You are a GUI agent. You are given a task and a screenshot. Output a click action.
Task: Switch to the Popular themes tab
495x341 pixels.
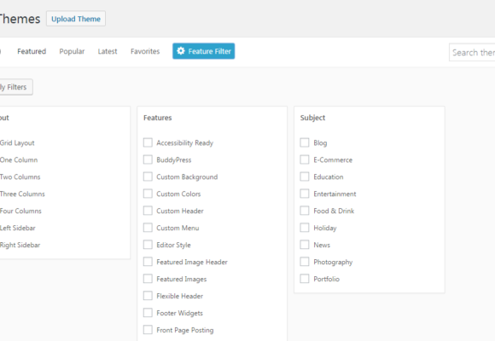[x=72, y=51]
